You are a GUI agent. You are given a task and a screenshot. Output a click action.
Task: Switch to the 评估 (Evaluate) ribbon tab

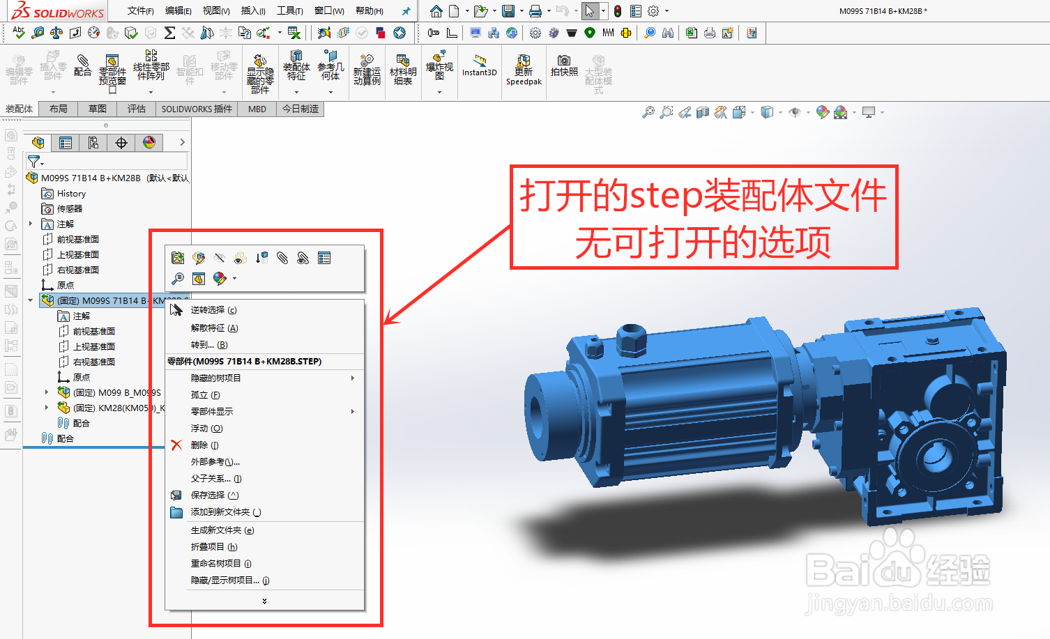(x=137, y=109)
